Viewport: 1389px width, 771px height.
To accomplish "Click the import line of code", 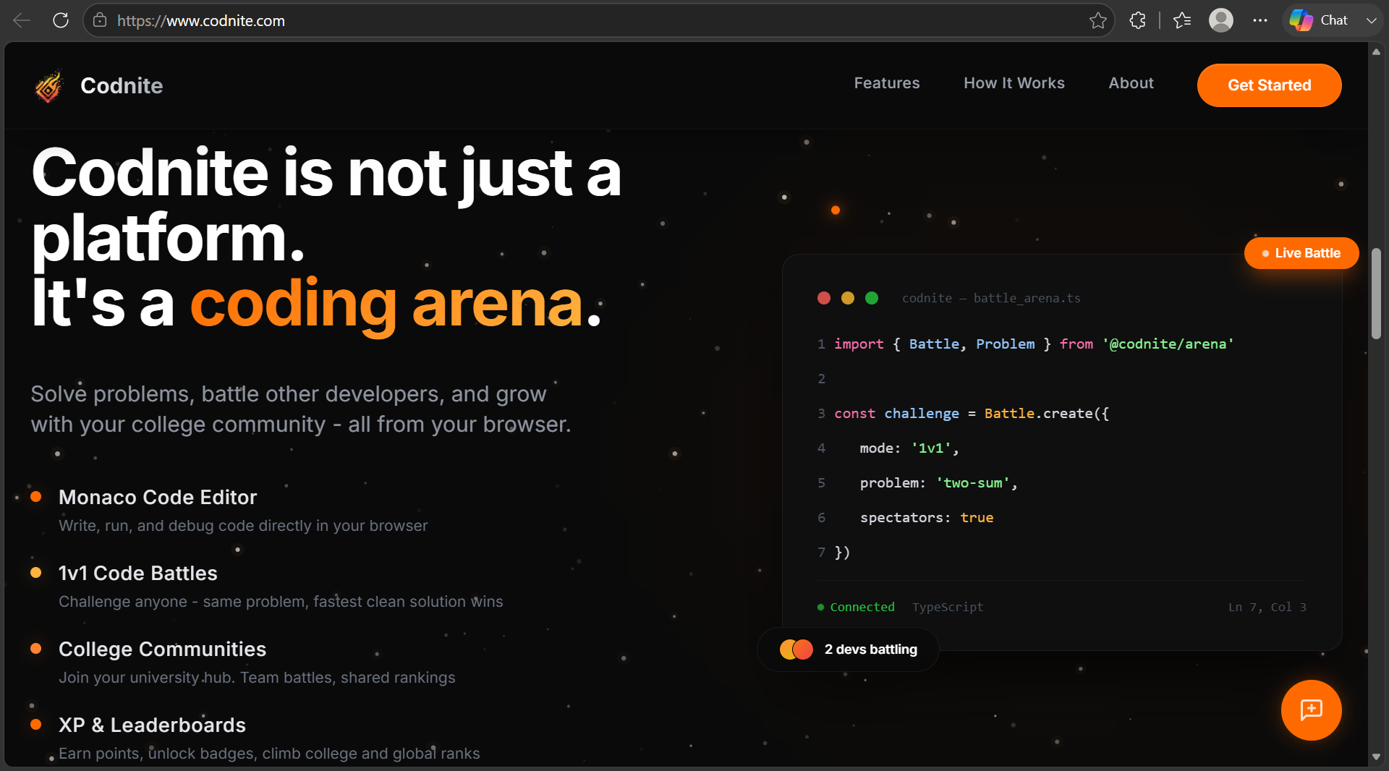I will click(1034, 344).
